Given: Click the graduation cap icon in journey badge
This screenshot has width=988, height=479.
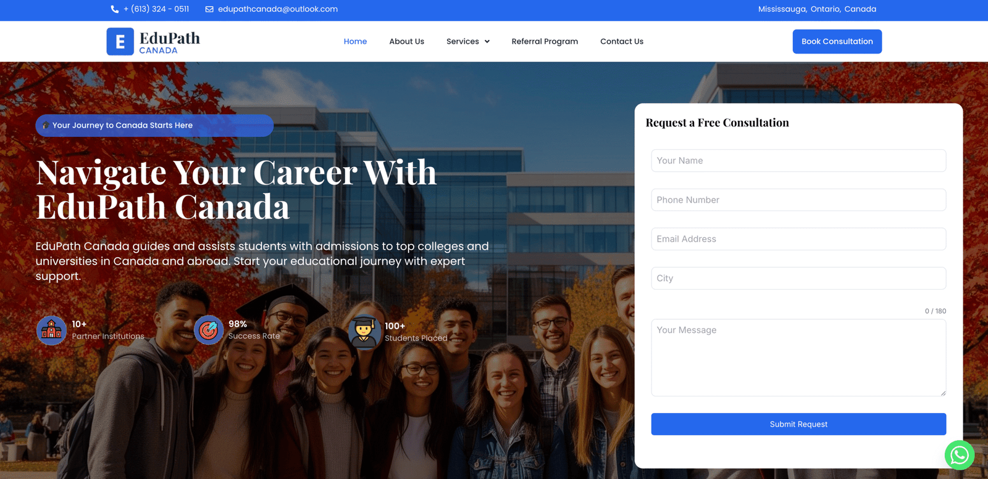Looking at the screenshot, I should pos(46,125).
